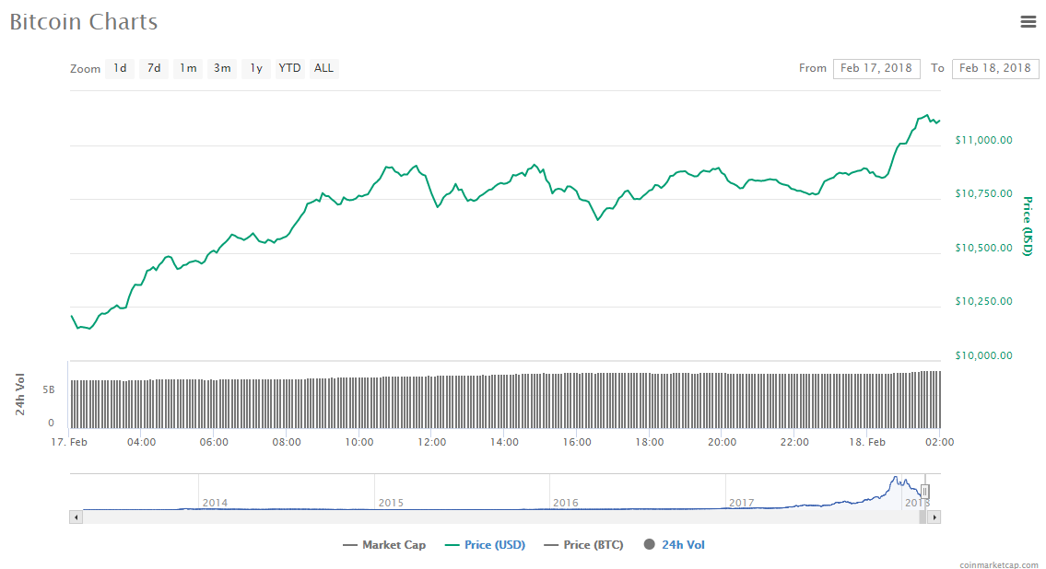This screenshot has height=569, width=1046.
Task: Select the YTD zoom preset
Action: coord(289,68)
